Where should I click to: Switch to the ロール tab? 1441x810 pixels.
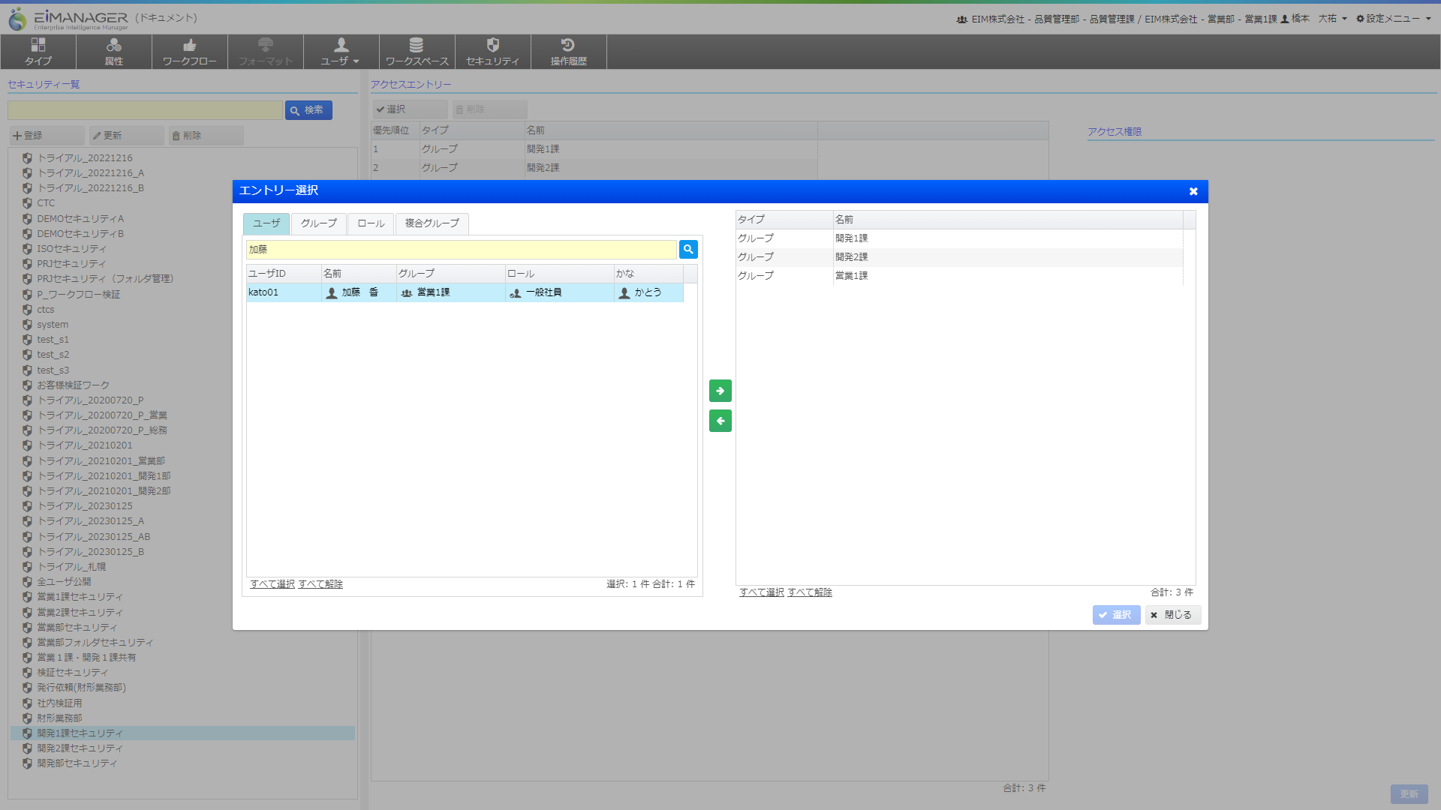371,223
